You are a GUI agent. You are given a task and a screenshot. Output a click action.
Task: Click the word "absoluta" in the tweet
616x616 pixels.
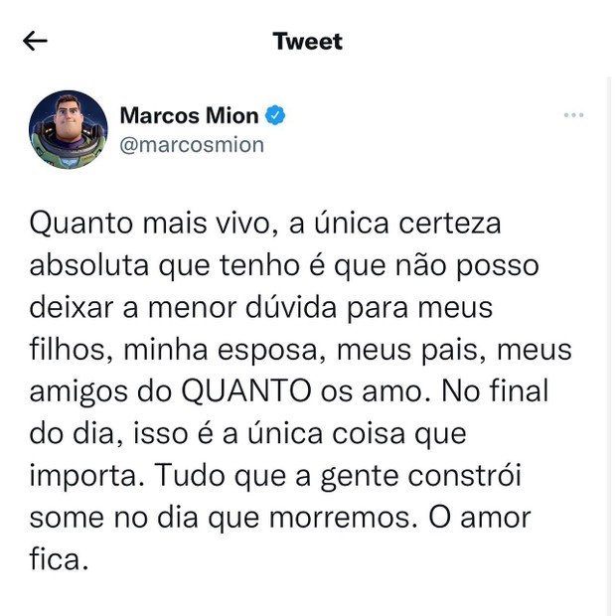pyautogui.click(x=89, y=265)
